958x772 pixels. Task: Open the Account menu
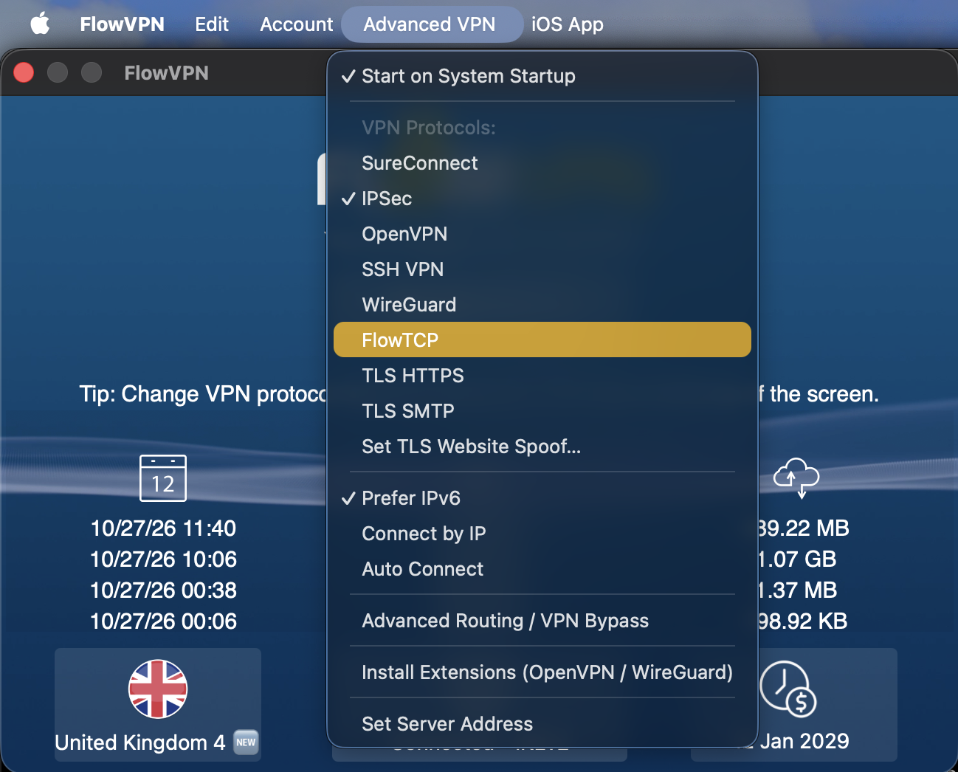point(297,24)
